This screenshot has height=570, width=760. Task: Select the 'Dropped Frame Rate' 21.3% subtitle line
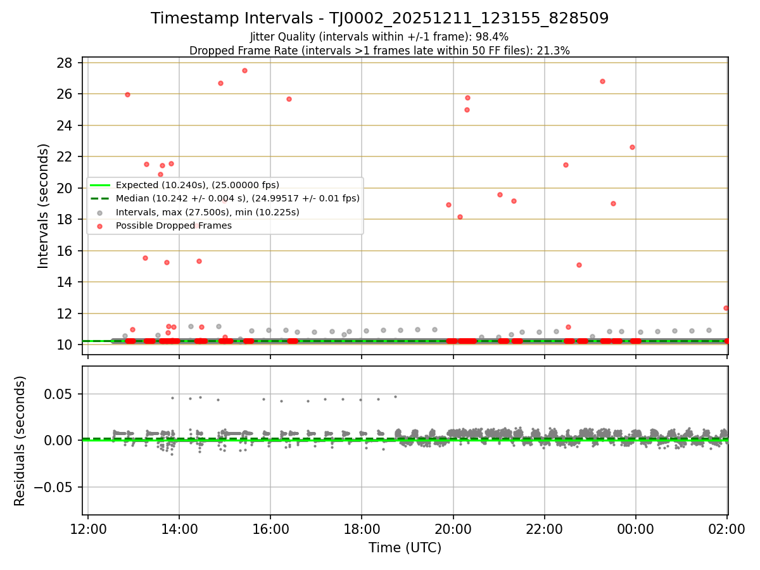[x=379, y=51]
